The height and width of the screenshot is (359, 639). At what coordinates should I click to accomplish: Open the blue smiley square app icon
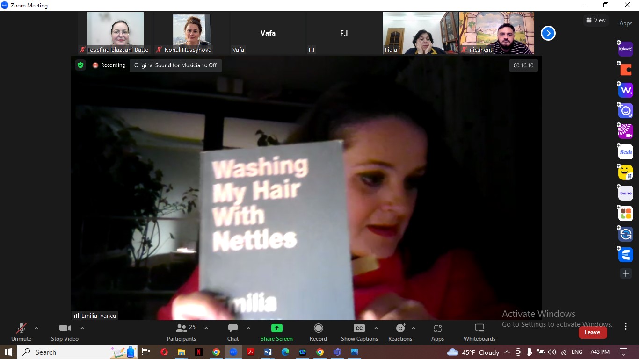pyautogui.click(x=626, y=111)
